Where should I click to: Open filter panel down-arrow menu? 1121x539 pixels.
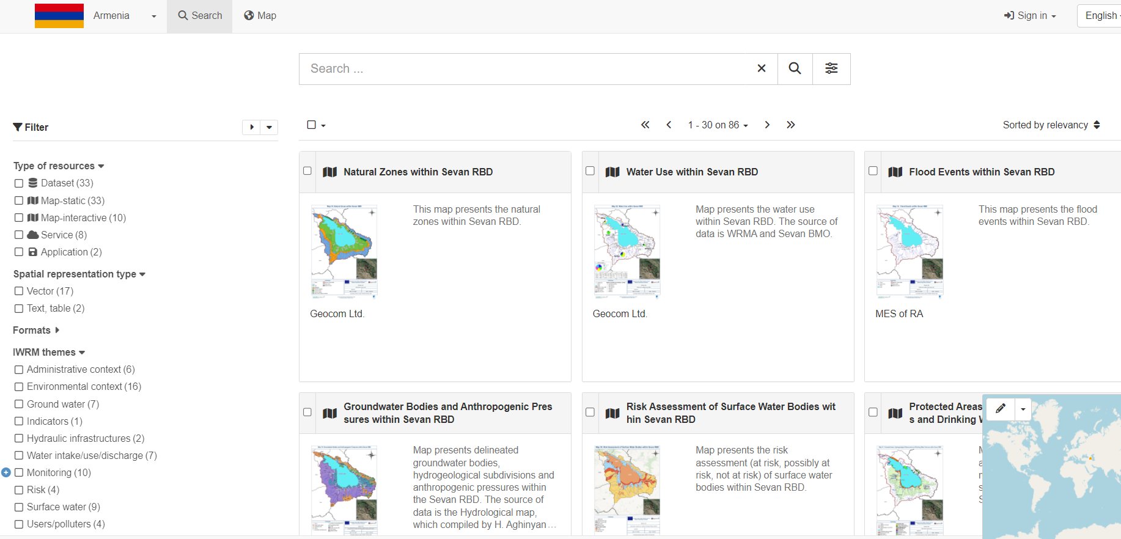pyautogui.click(x=269, y=127)
